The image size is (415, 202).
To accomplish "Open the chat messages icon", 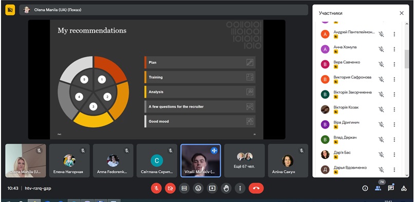I will 391,188.
